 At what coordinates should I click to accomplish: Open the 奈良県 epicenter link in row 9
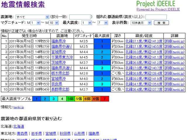point(56,84)
